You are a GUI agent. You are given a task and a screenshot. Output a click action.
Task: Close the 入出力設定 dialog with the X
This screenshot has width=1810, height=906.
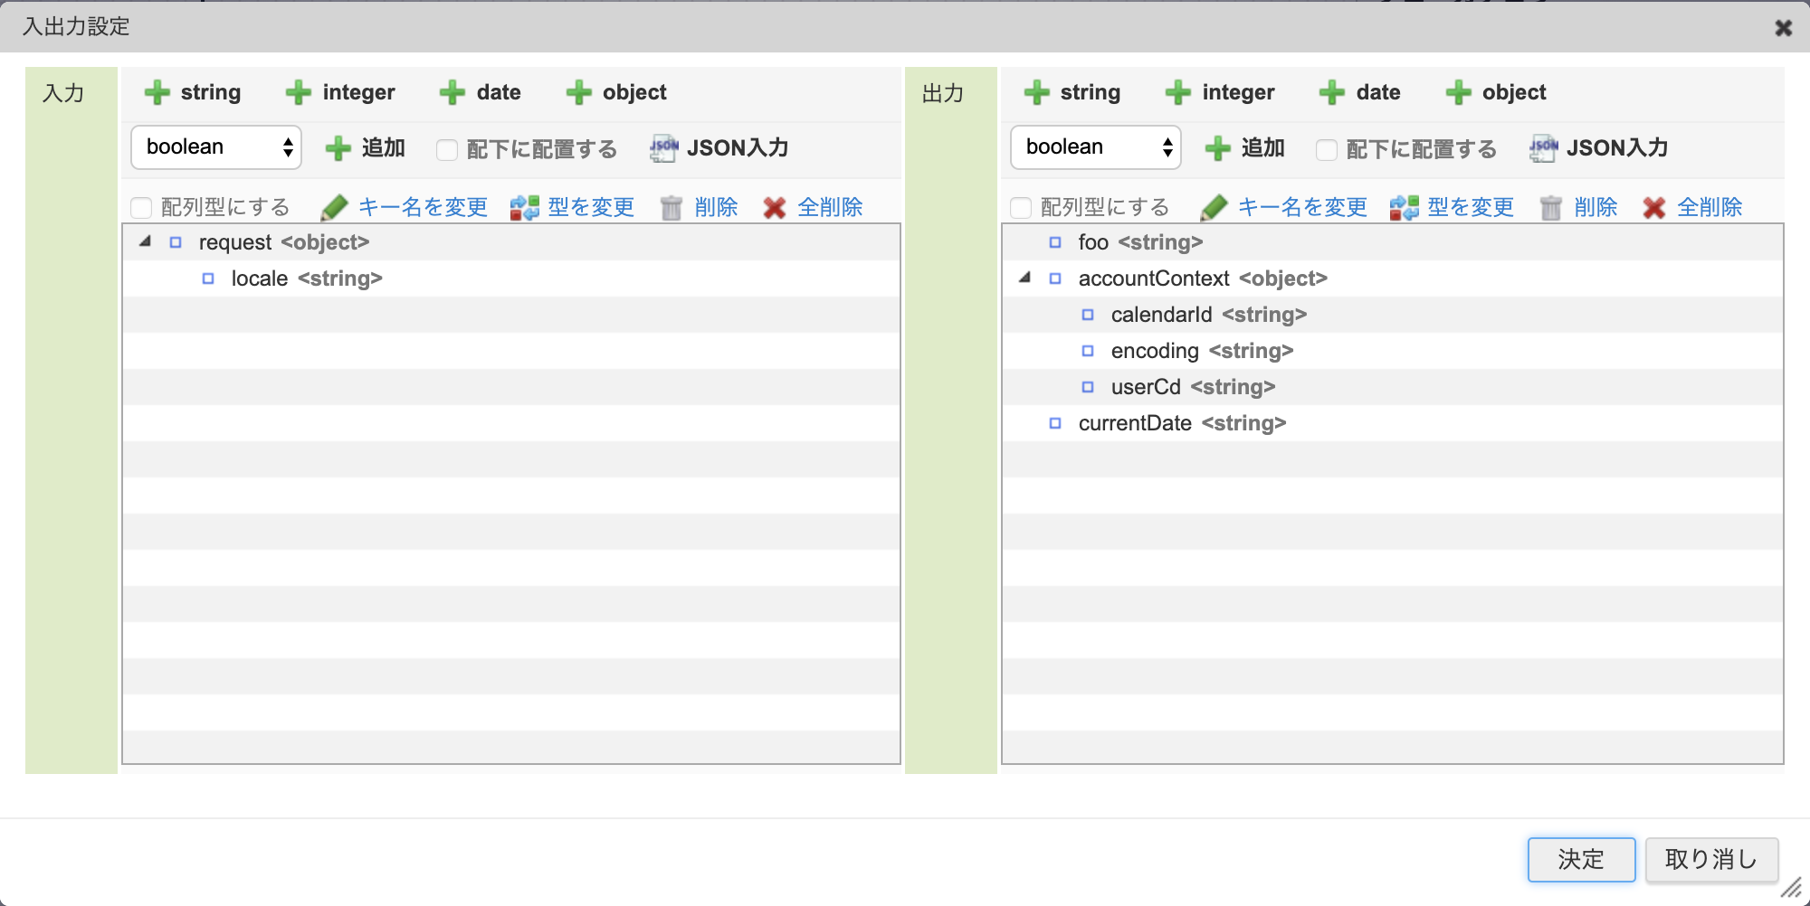tap(1782, 27)
